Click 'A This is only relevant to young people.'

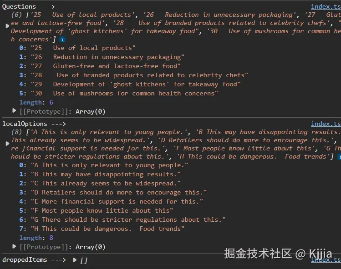tap(109, 165)
